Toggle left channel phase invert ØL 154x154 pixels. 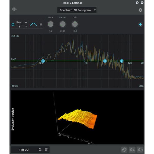[x=132, y=150]
